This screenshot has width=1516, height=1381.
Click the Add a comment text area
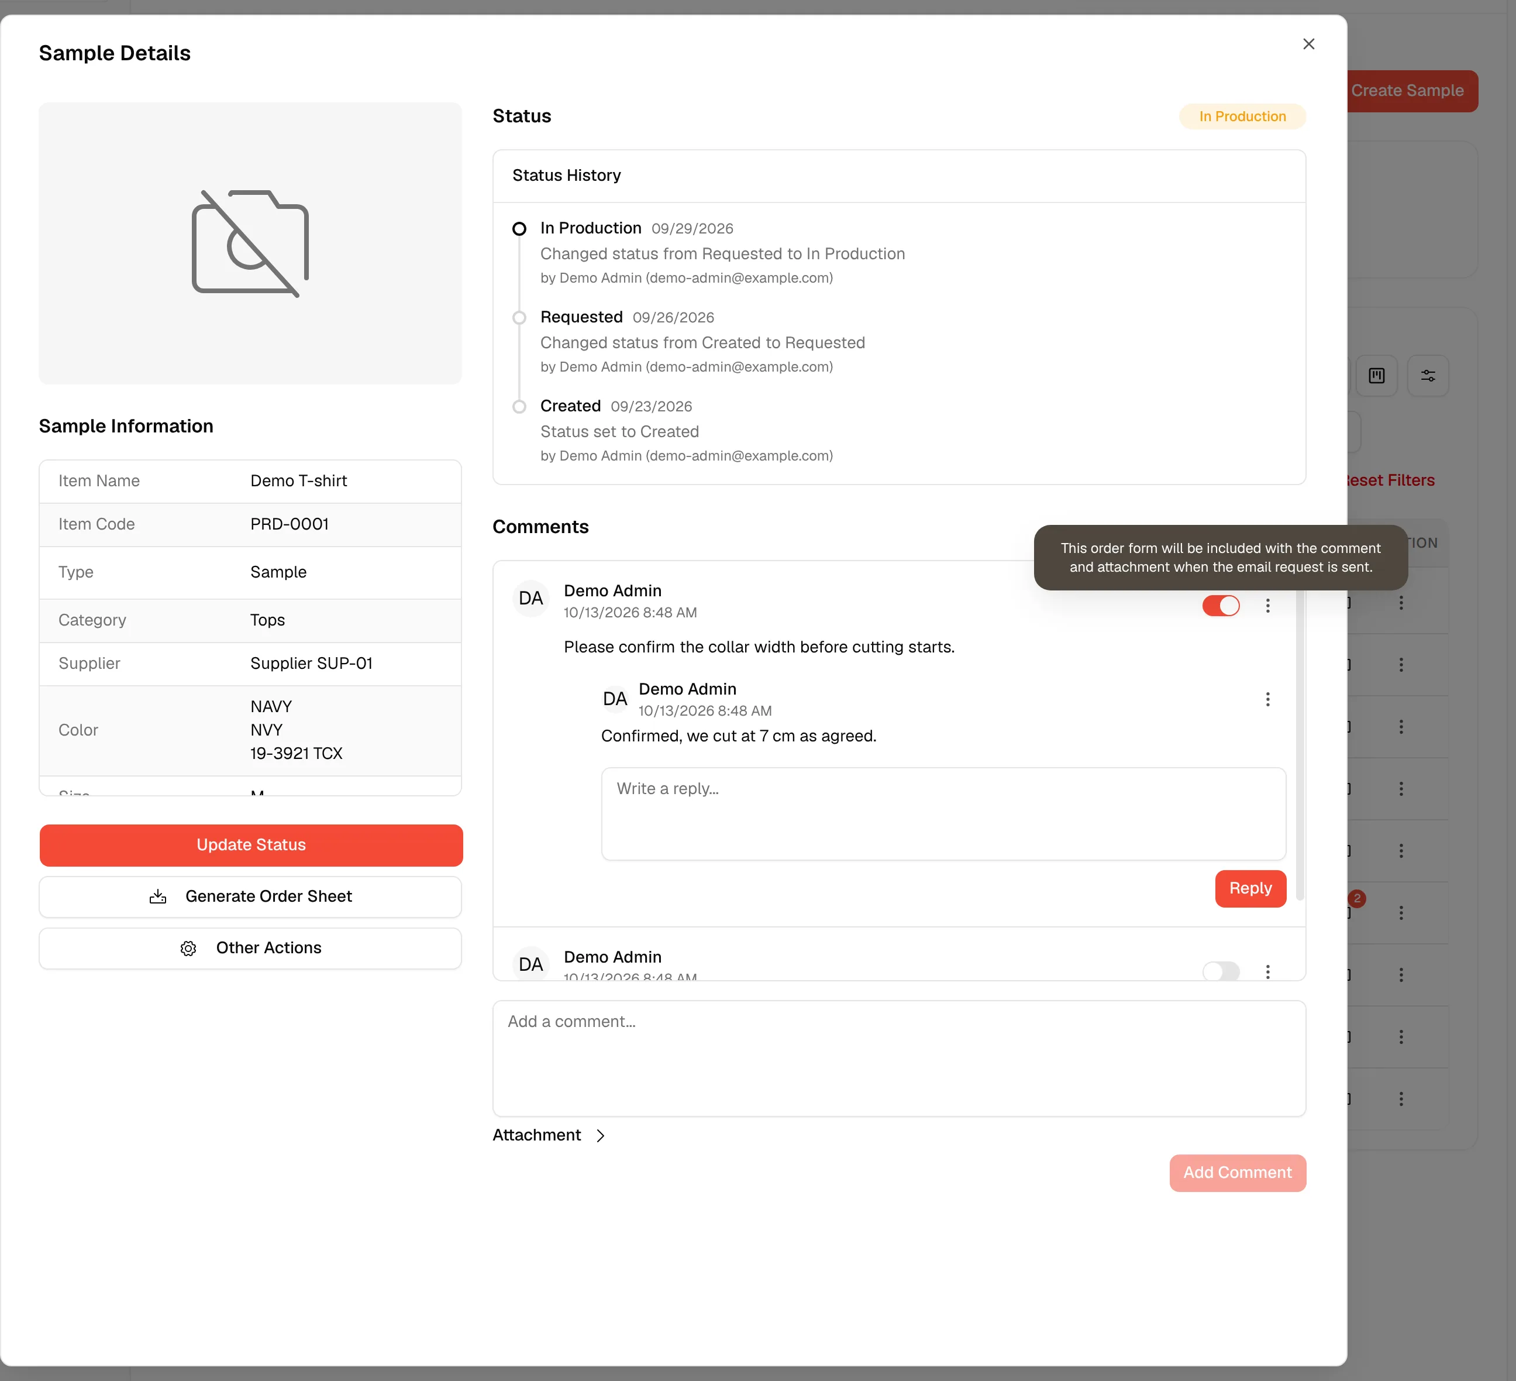coord(898,1059)
